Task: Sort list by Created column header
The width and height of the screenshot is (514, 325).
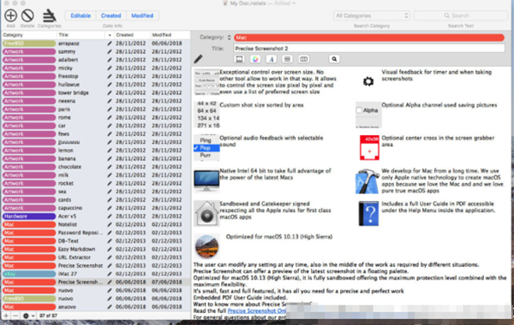Action: pos(131,35)
